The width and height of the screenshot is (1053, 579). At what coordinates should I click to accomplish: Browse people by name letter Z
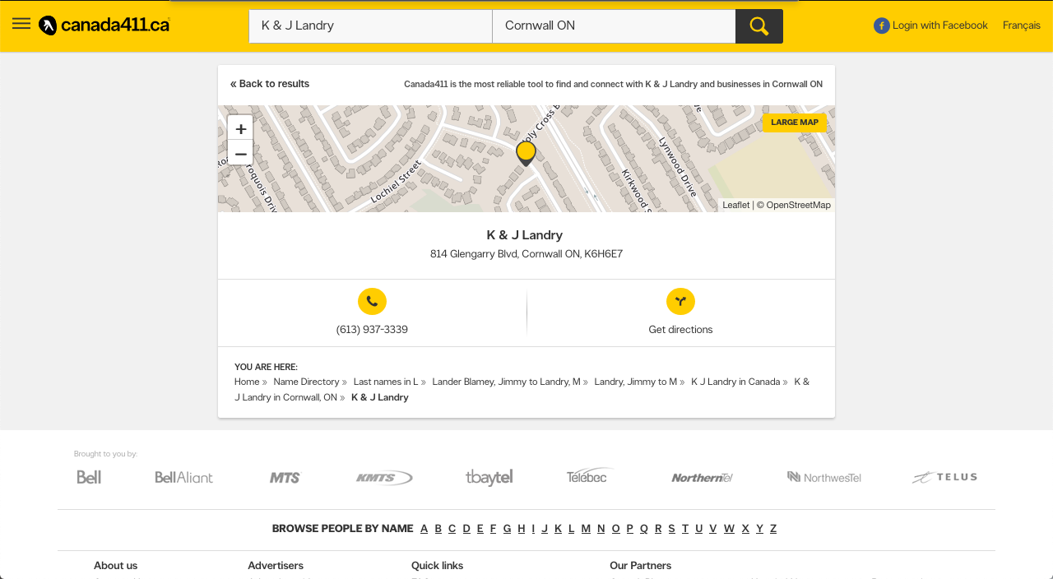[x=773, y=529]
